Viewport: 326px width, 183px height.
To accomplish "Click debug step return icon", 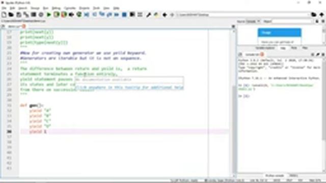I will 110,15.
